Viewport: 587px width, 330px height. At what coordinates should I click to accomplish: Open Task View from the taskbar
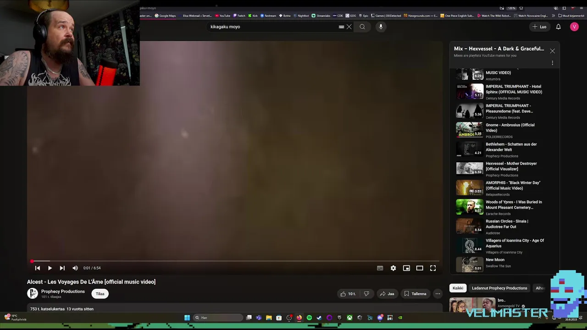click(249, 318)
